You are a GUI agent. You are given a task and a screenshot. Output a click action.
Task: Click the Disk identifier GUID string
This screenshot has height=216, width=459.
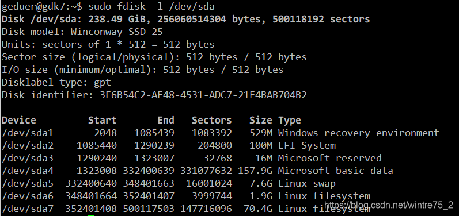click(x=203, y=95)
